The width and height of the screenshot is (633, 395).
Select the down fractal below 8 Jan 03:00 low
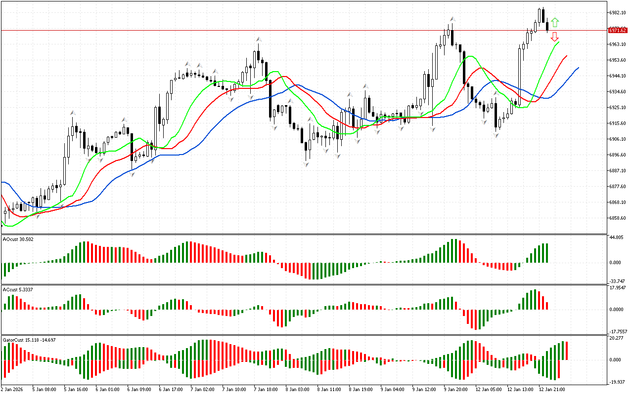307,163
